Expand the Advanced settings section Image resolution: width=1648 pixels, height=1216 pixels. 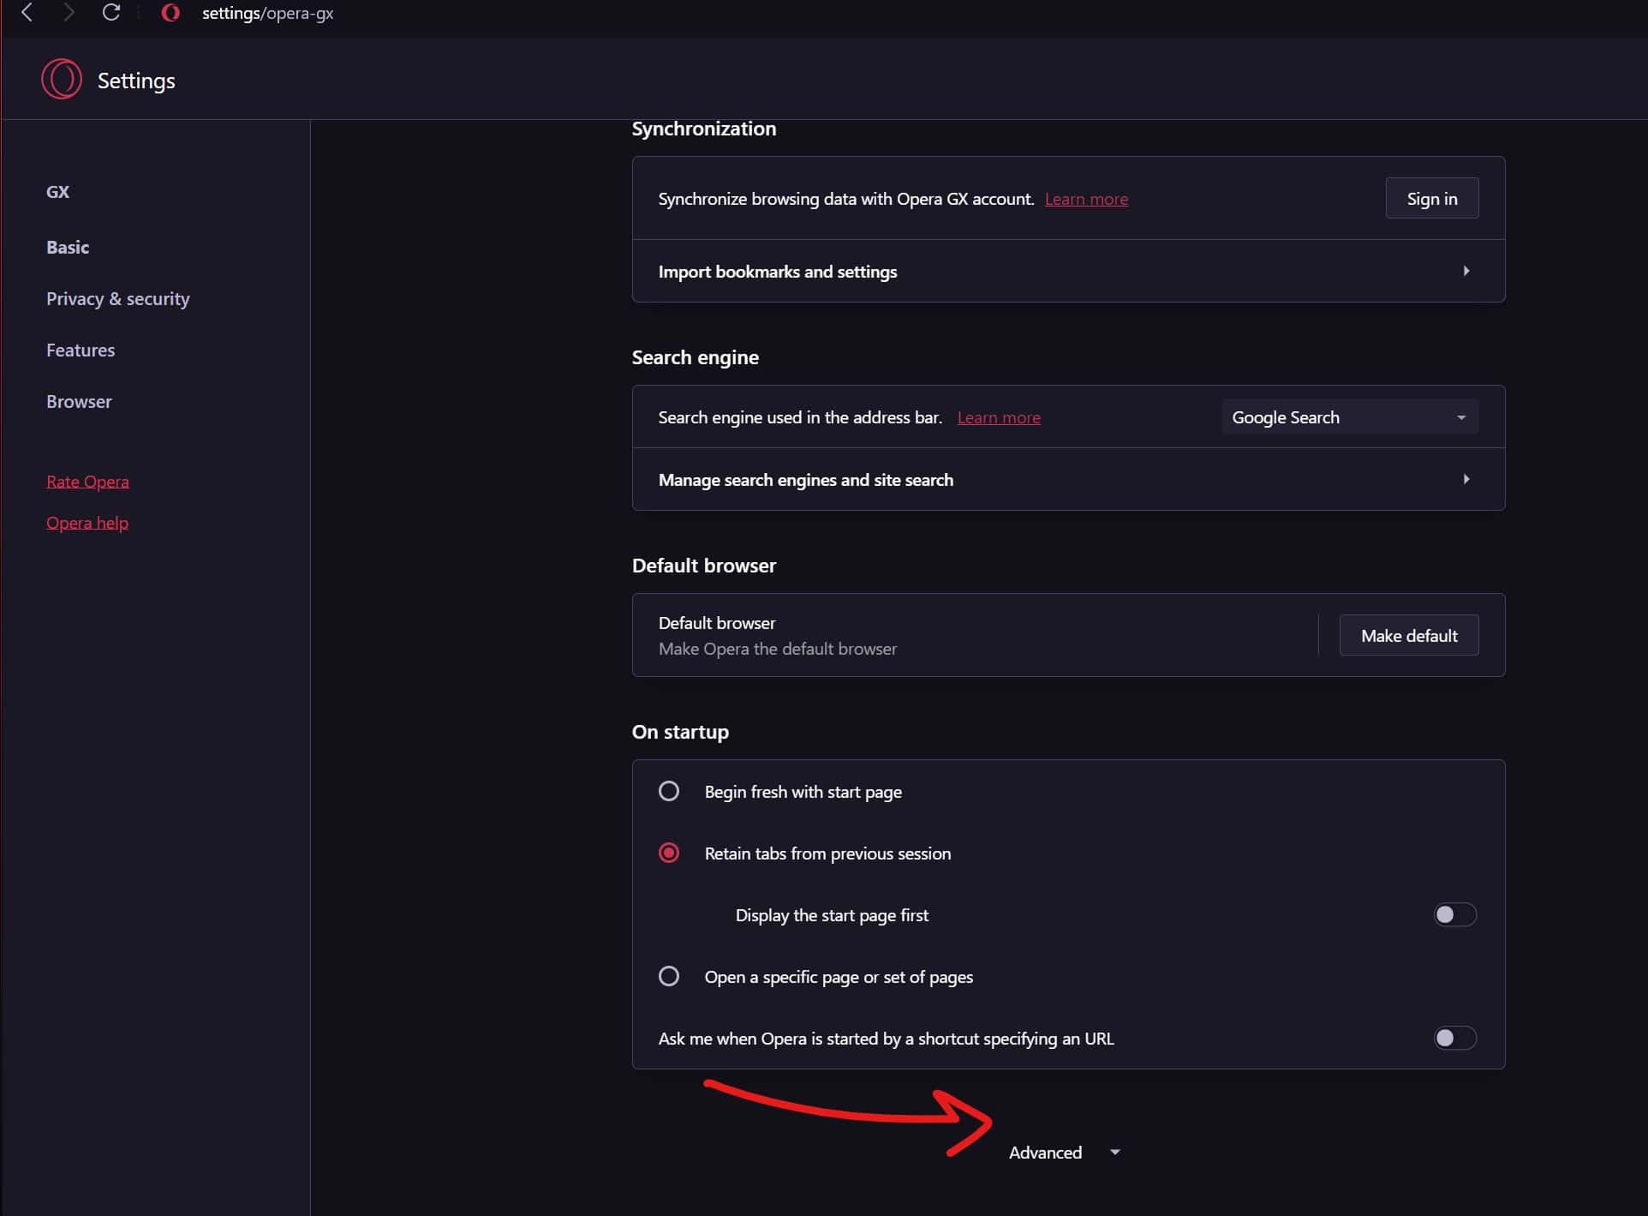1065,1153
